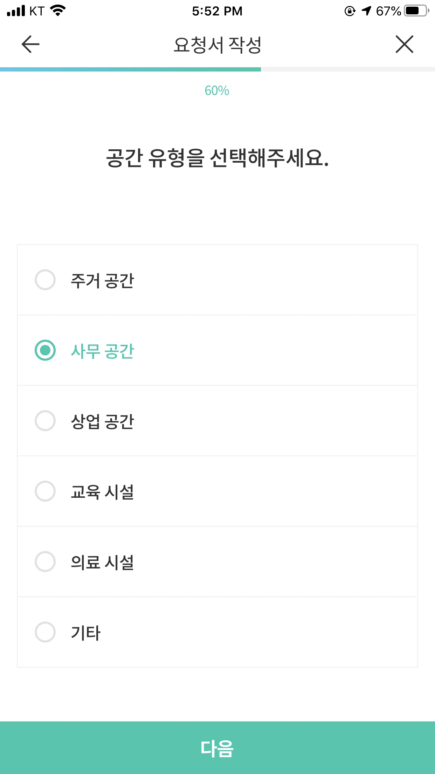The image size is (435, 774).
Task: Close the request form with X
Action: pyautogui.click(x=405, y=45)
